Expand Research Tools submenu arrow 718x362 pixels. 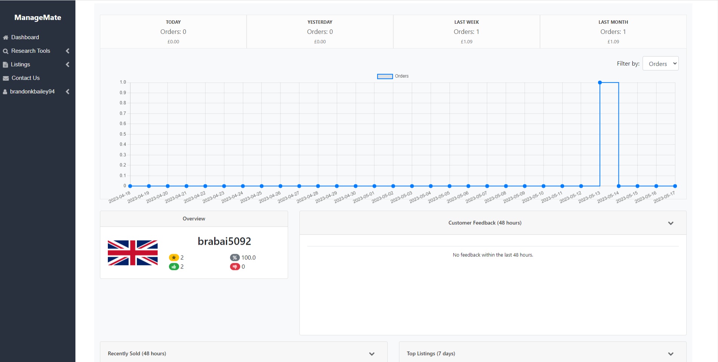coord(68,51)
